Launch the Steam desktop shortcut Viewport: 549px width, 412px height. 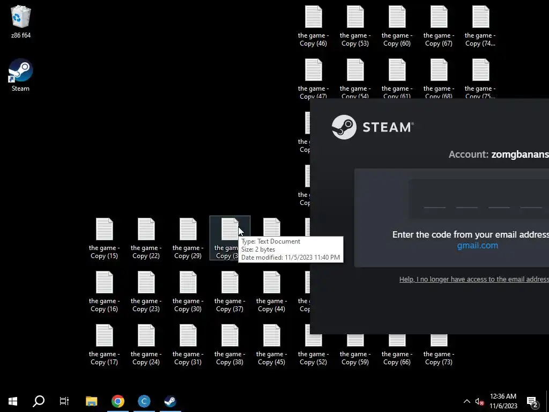[x=21, y=75]
